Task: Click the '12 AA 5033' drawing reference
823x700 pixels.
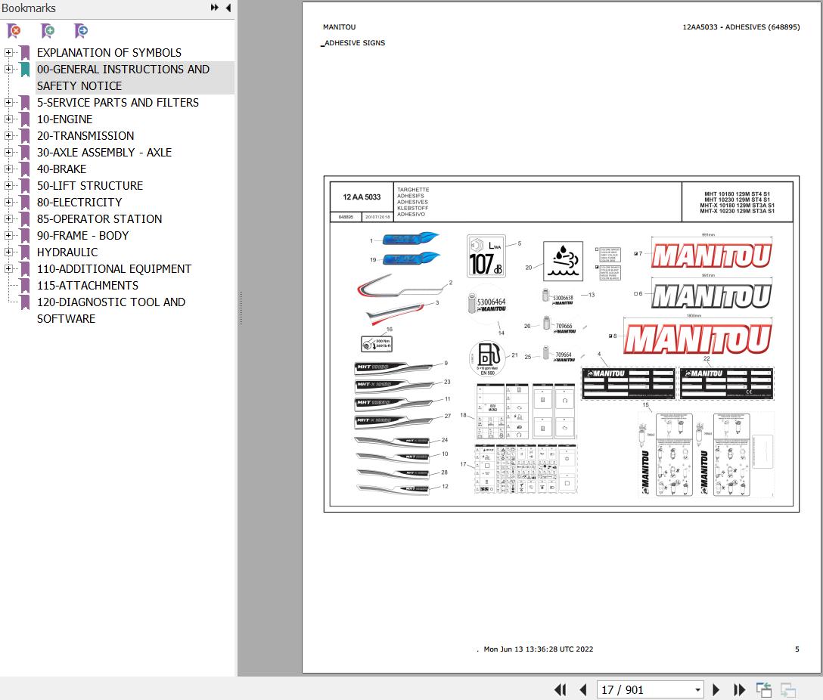Action: tap(362, 197)
